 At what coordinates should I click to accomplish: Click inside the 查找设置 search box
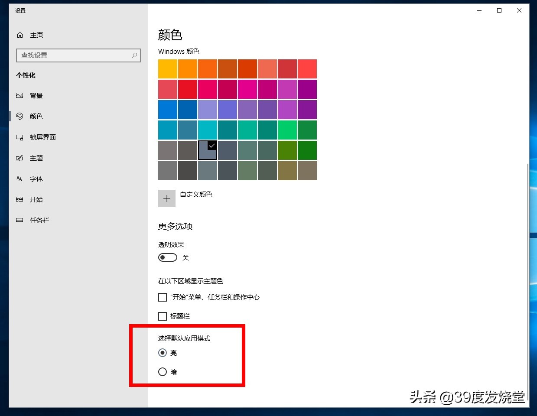tap(78, 55)
